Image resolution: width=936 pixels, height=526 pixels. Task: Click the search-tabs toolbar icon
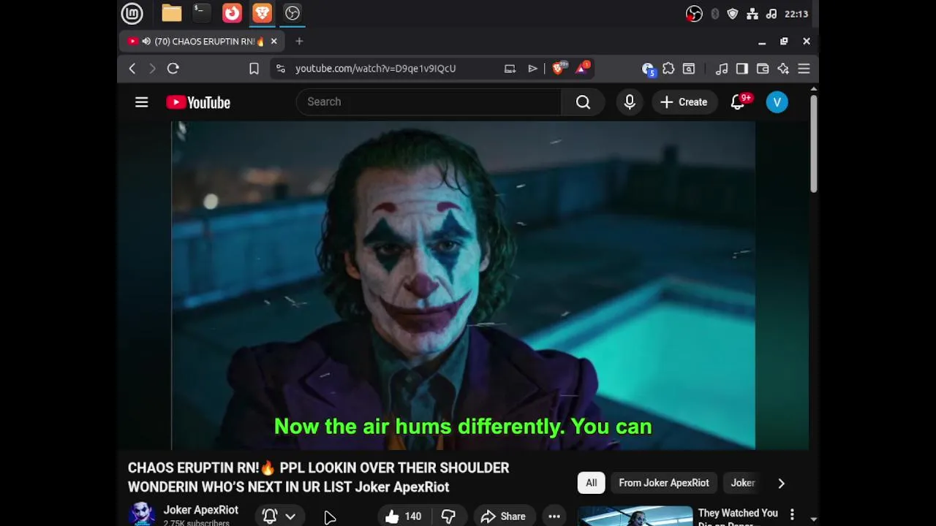689,69
